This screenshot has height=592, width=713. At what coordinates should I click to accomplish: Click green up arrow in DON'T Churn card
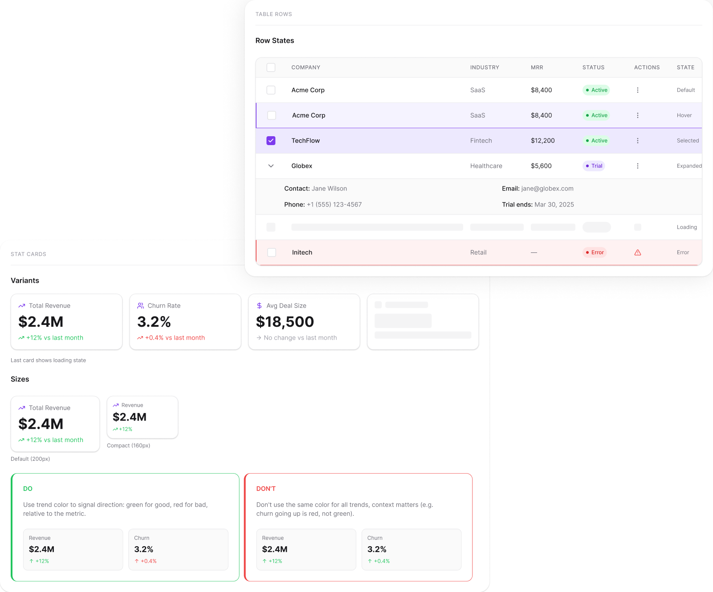pyautogui.click(x=370, y=561)
